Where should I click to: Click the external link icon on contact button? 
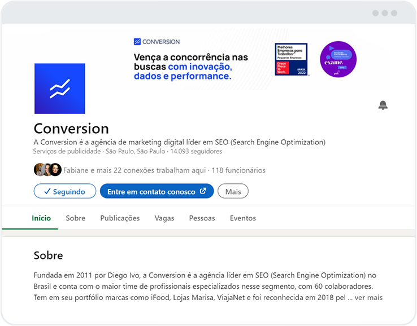pos(203,191)
